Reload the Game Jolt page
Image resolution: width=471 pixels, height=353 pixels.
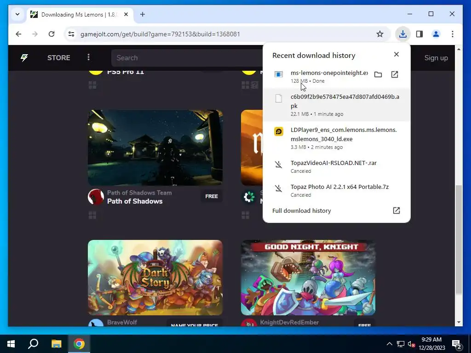52,34
